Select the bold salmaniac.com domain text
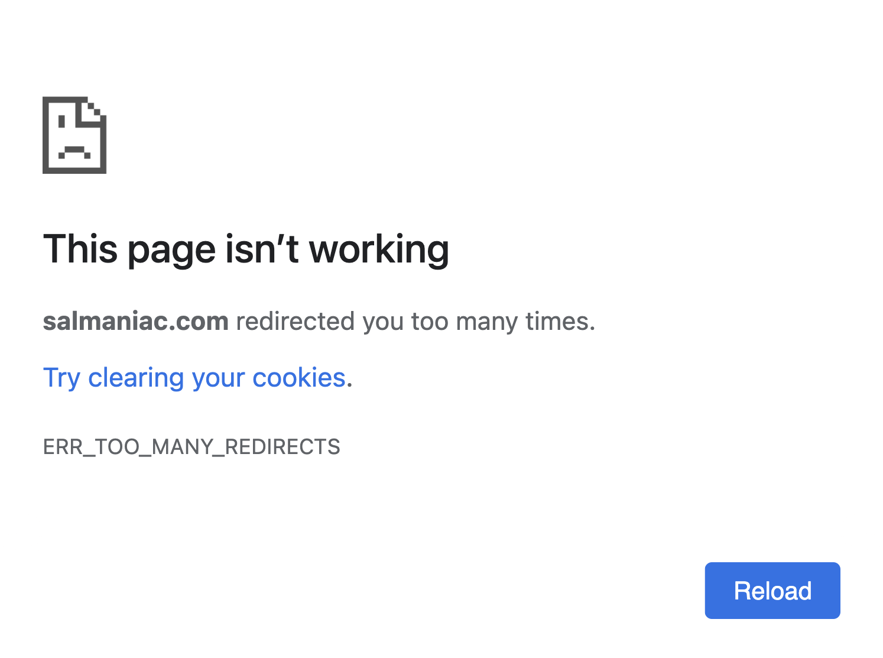Image resolution: width=883 pixels, height=658 pixels. point(135,322)
